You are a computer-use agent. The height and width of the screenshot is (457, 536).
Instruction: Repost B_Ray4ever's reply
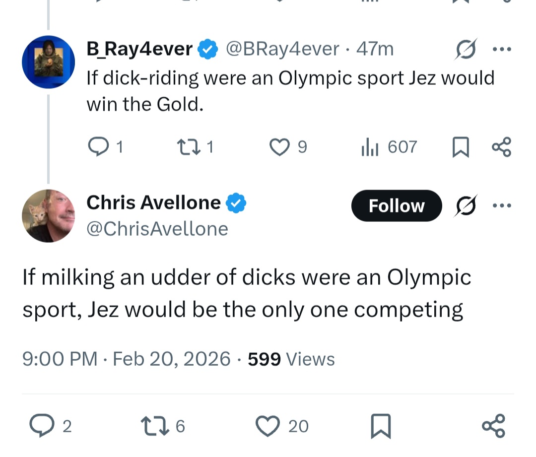pyautogui.click(x=189, y=147)
